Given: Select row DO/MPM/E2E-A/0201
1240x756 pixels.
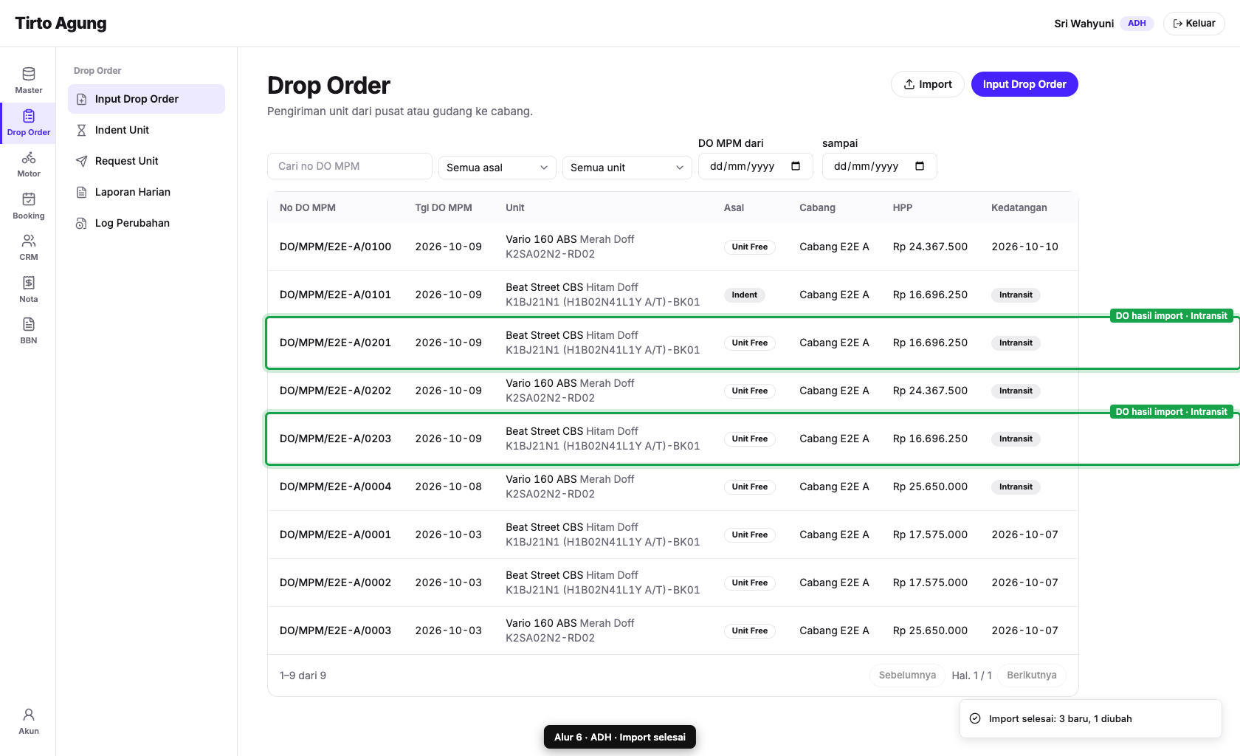Looking at the screenshot, I should (x=673, y=343).
